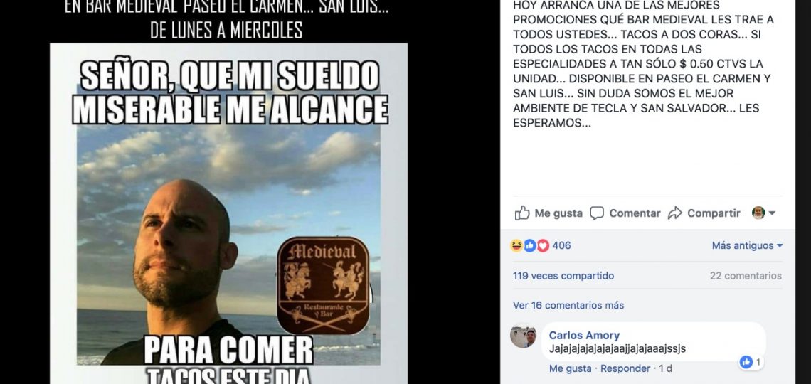The width and height of the screenshot is (811, 384).
Task: Click the blue like reaction icon
Action: click(529, 245)
